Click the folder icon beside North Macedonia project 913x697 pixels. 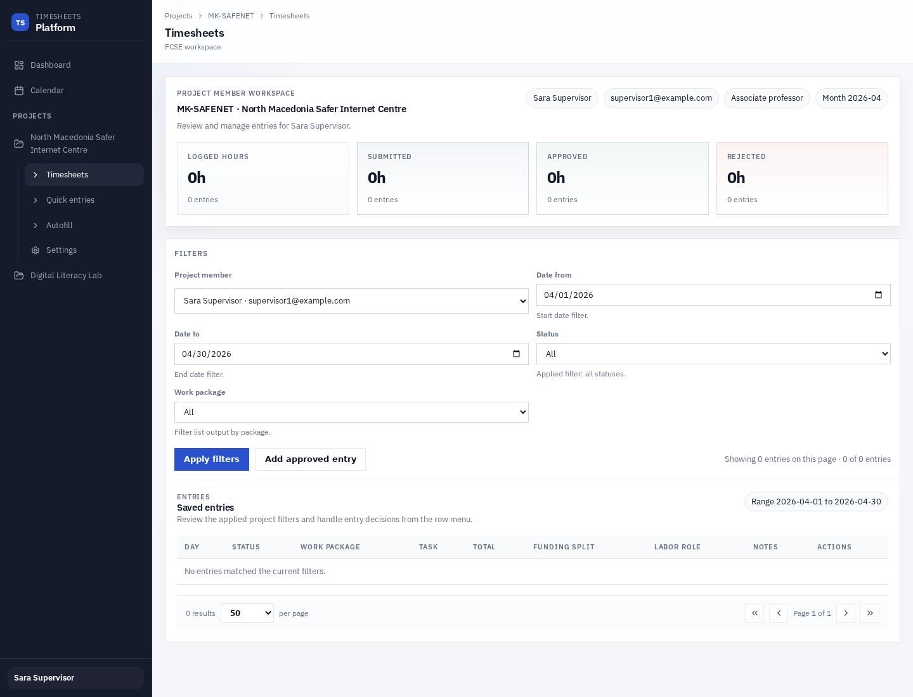19,144
